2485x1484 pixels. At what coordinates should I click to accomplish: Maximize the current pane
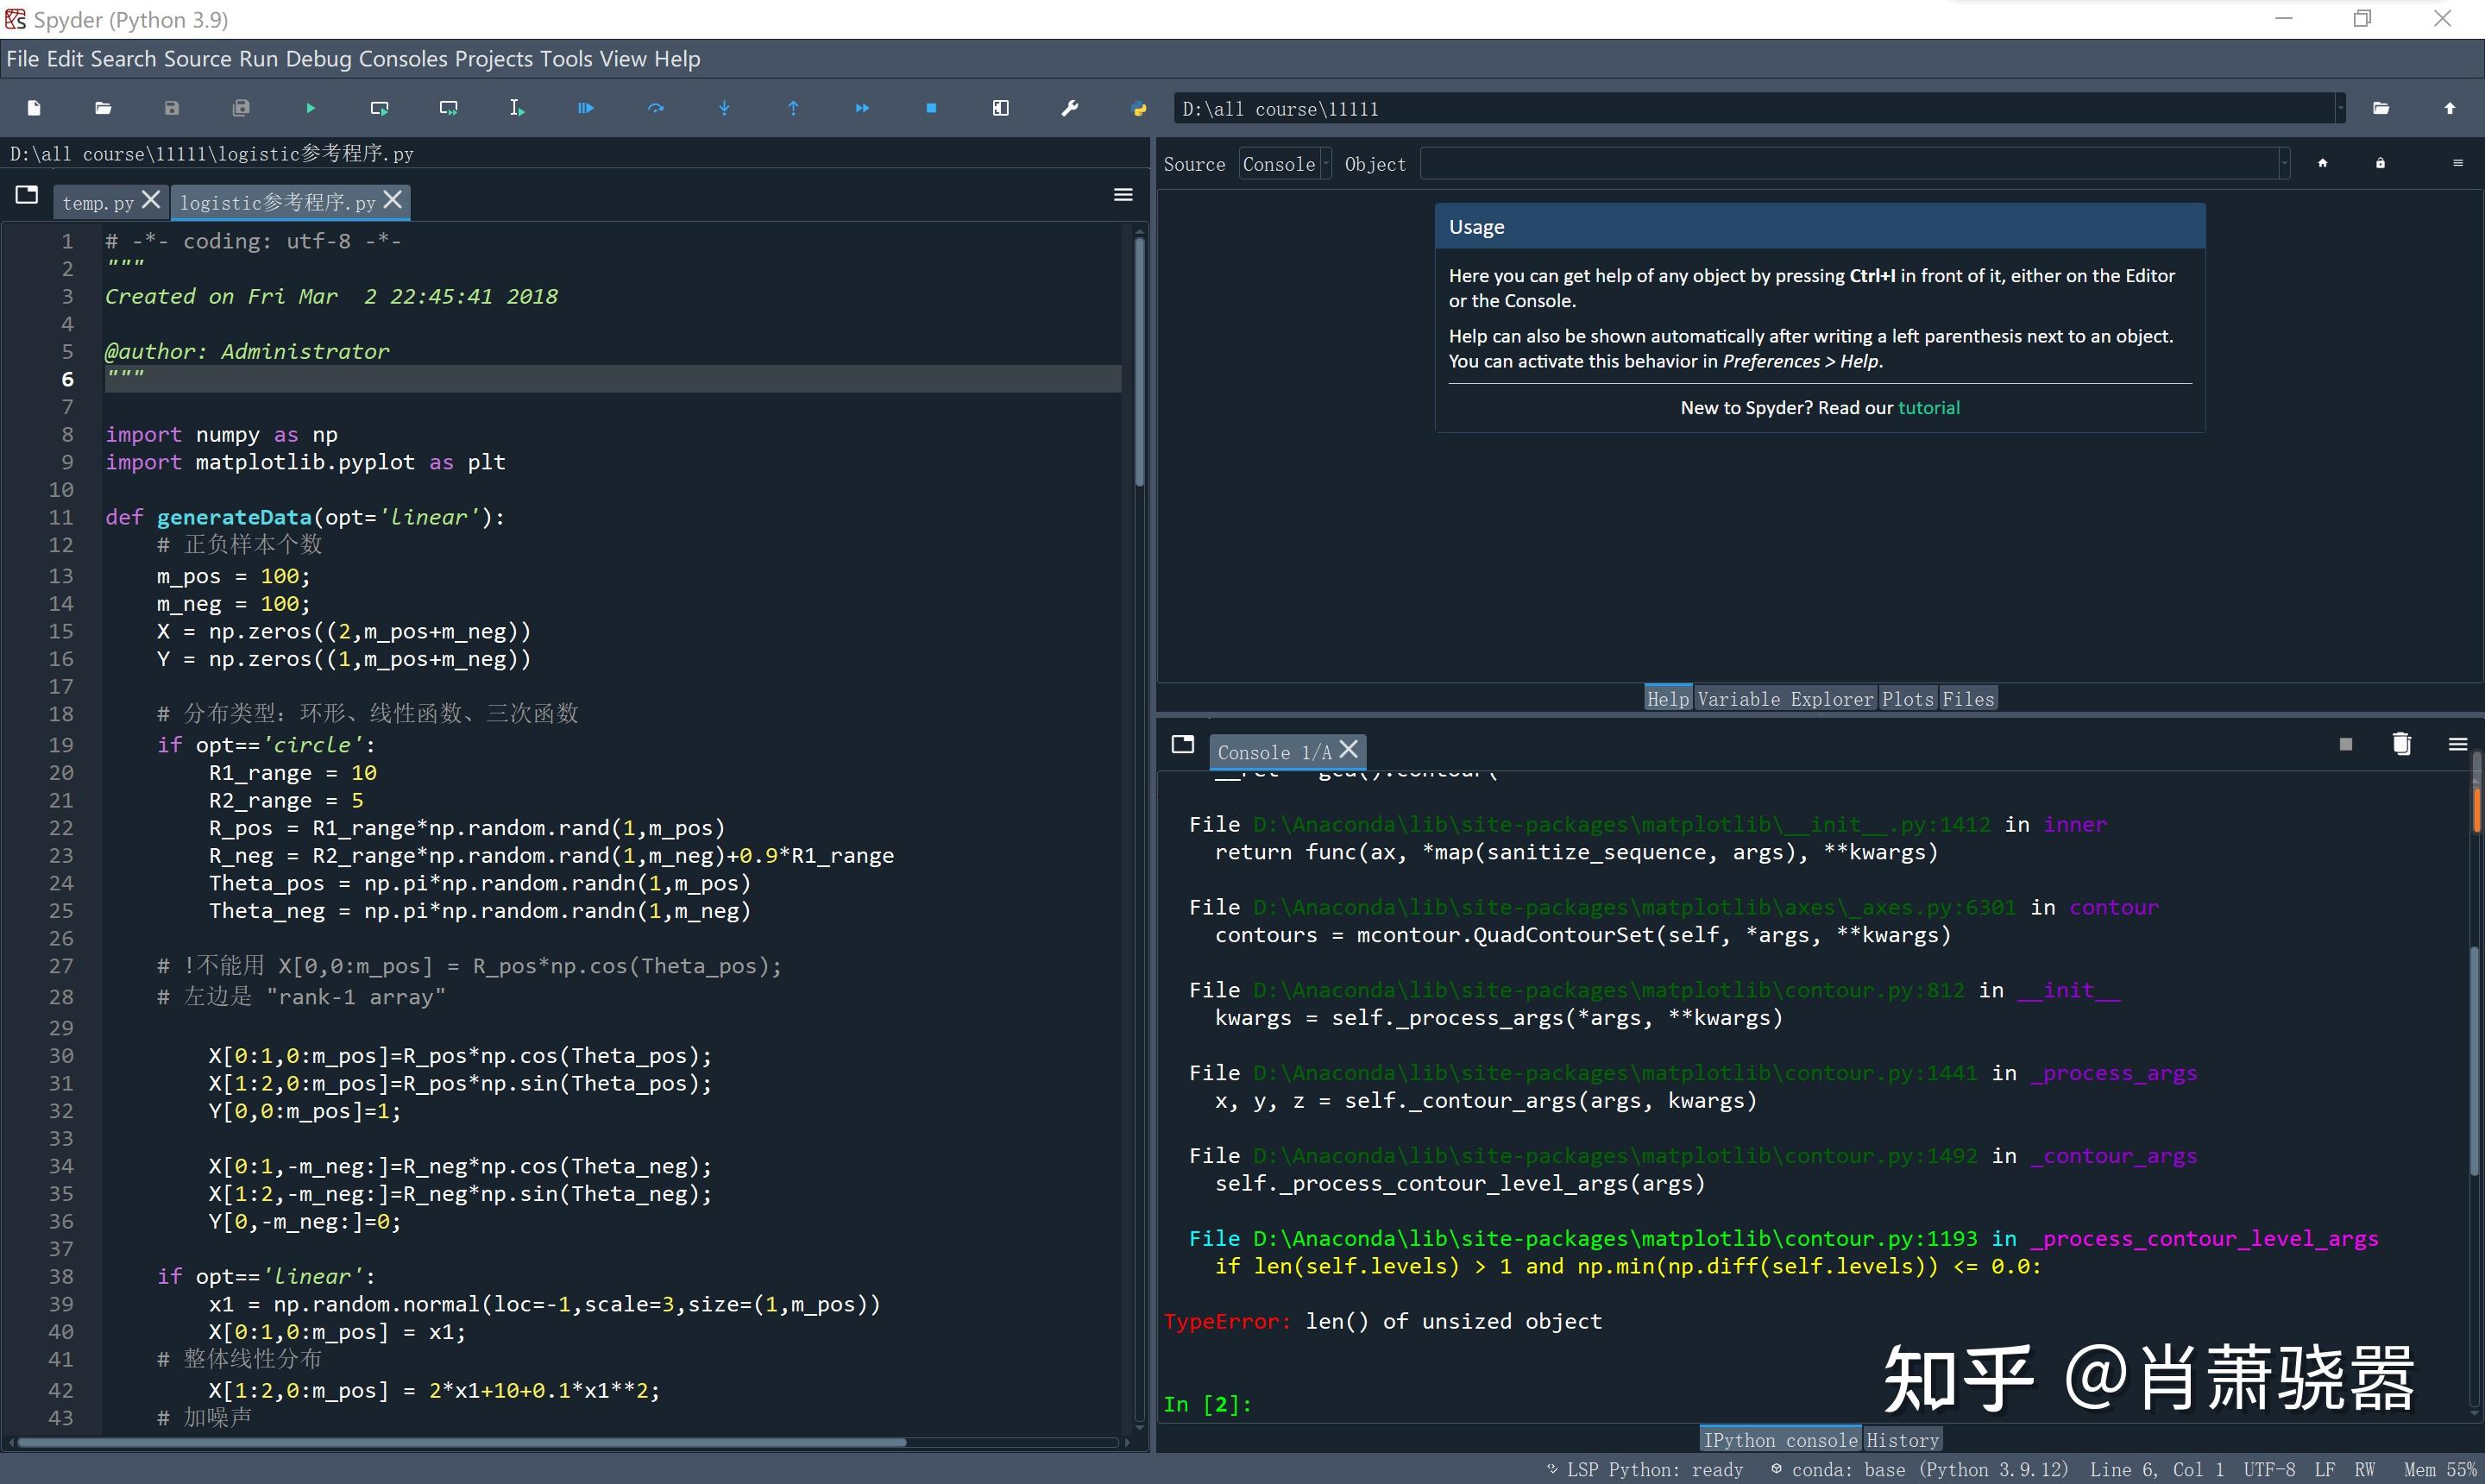(1000, 108)
